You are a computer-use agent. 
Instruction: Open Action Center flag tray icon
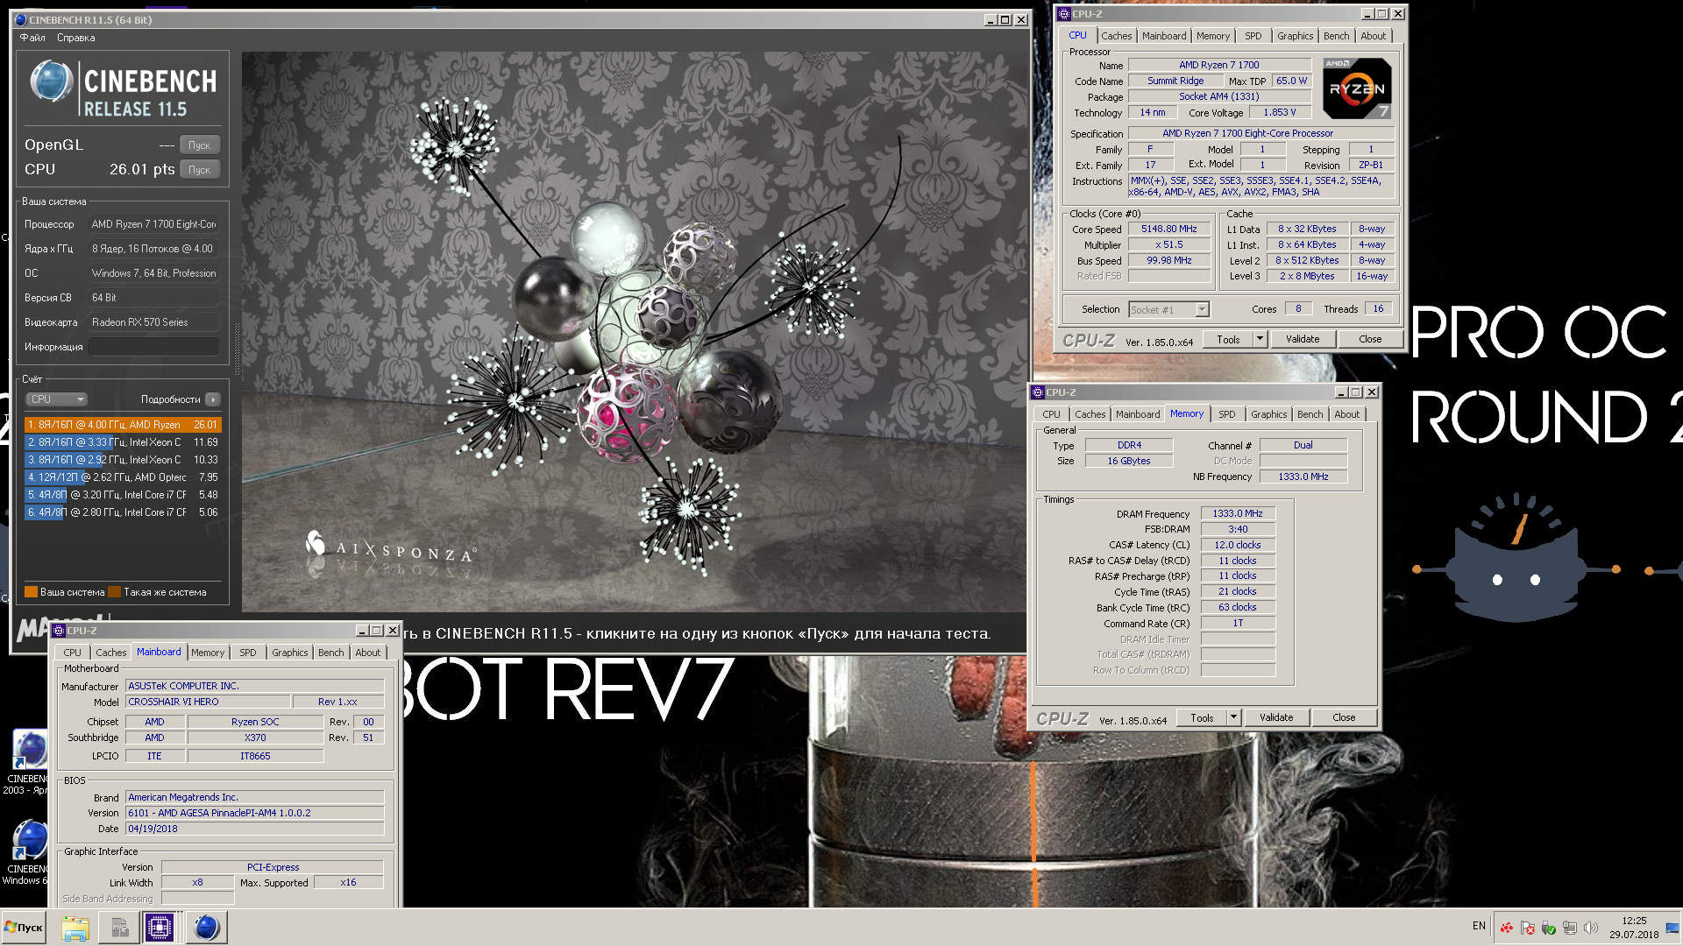click(1527, 928)
